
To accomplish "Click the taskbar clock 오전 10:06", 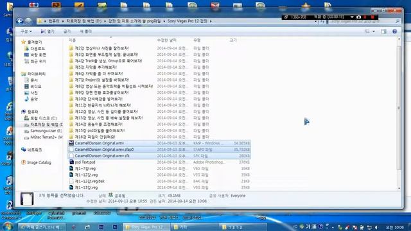I will (395, 227).
